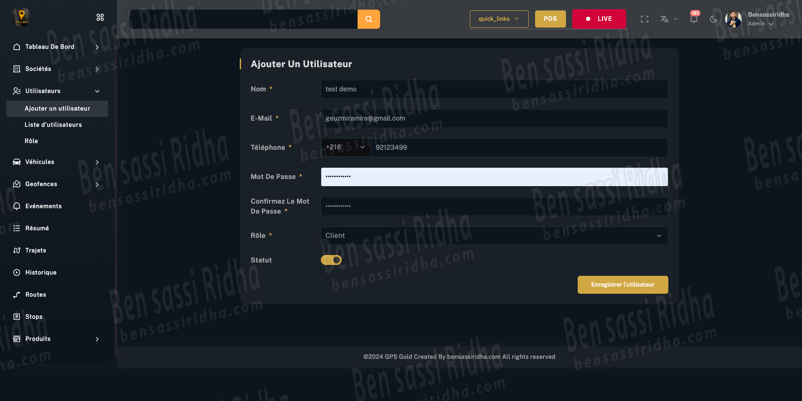Select Liste d'utilisateurs in the sidebar
The image size is (802, 401).
click(x=53, y=125)
